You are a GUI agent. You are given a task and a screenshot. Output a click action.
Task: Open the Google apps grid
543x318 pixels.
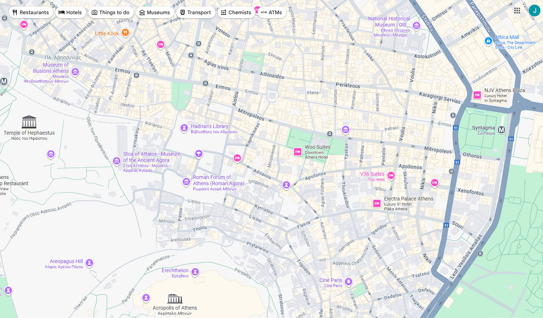517,11
